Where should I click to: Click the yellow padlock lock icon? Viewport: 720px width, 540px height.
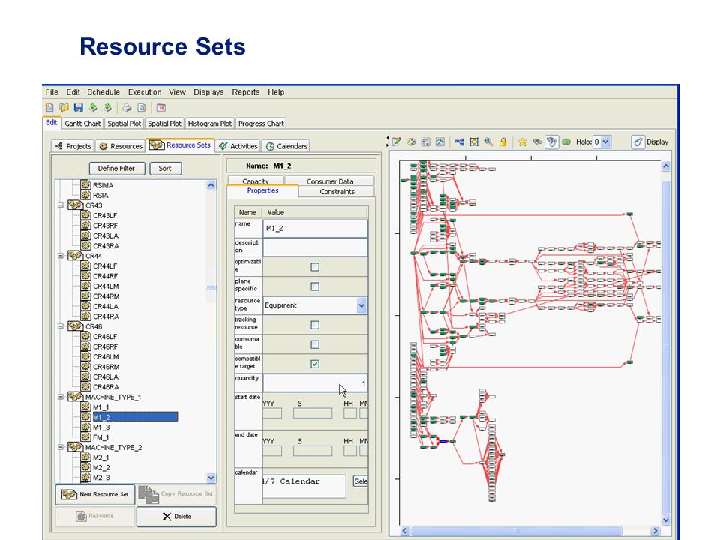point(503,142)
